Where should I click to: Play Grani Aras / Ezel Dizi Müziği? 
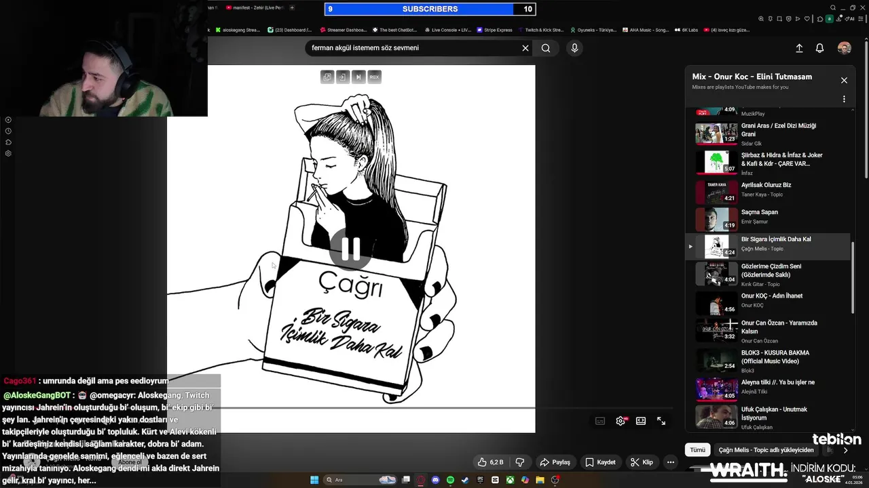pyautogui.click(x=769, y=134)
